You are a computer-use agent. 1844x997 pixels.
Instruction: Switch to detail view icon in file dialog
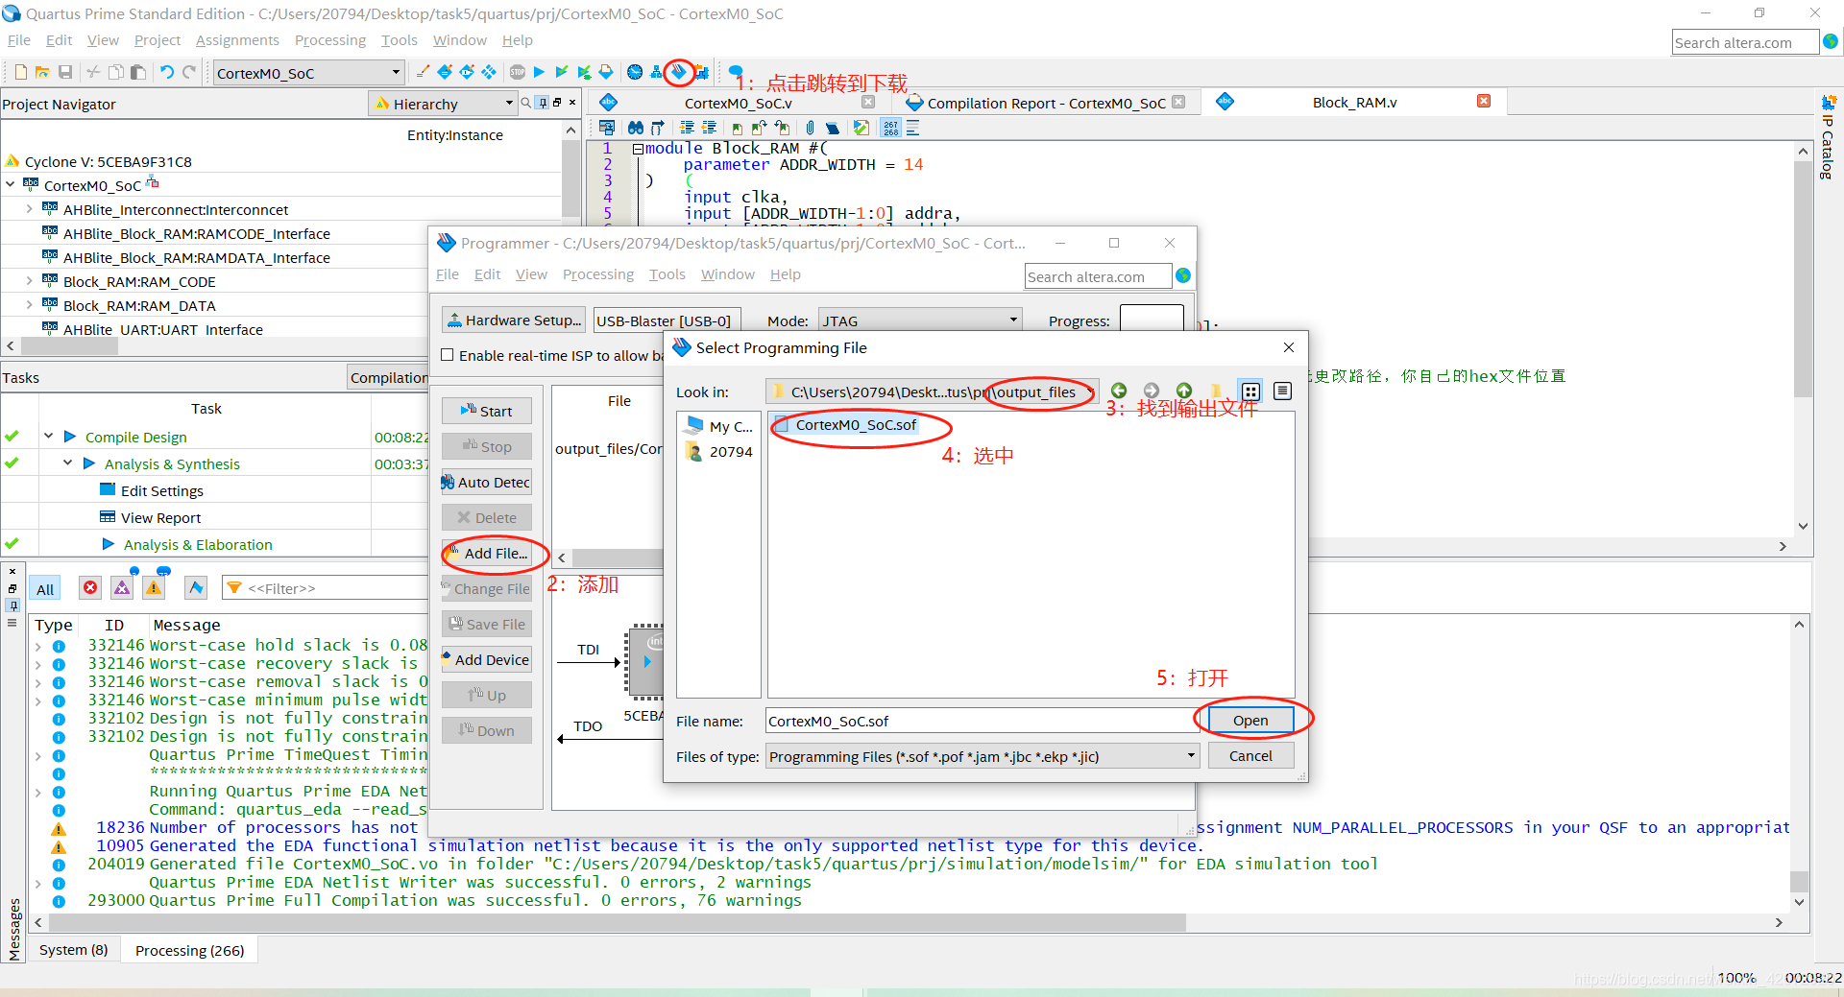(1282, 391)
